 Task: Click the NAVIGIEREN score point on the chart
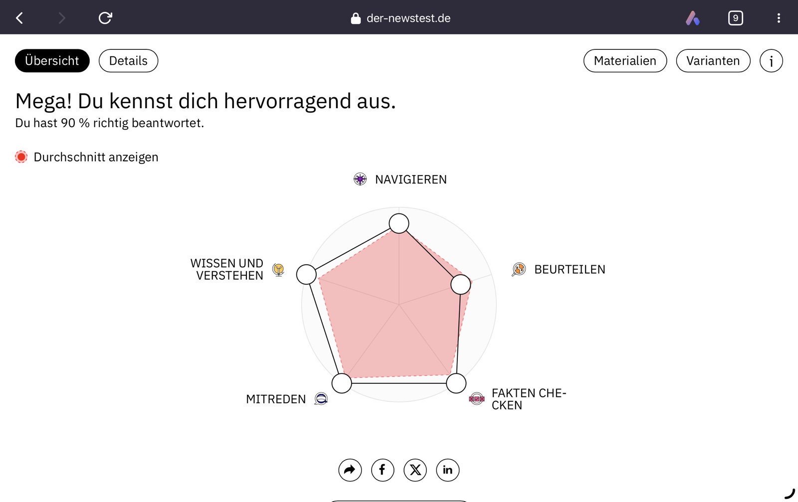click(399, 223)
